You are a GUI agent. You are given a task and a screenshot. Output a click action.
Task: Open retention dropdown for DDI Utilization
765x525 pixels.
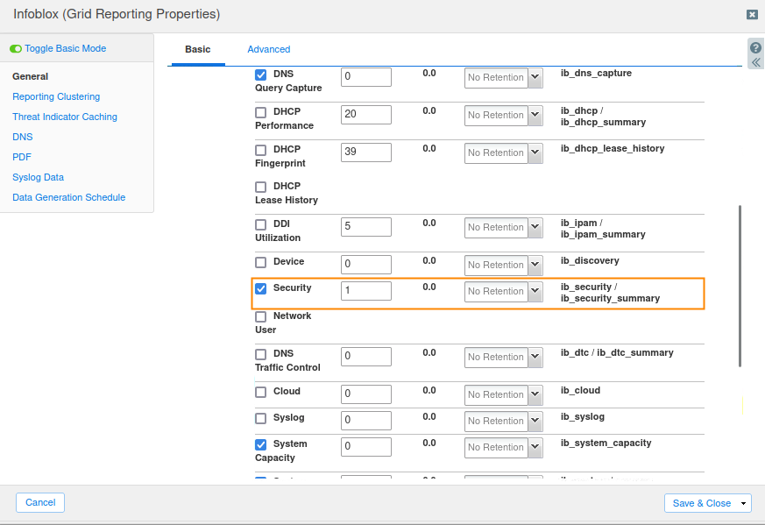click(x=535, y=227)
